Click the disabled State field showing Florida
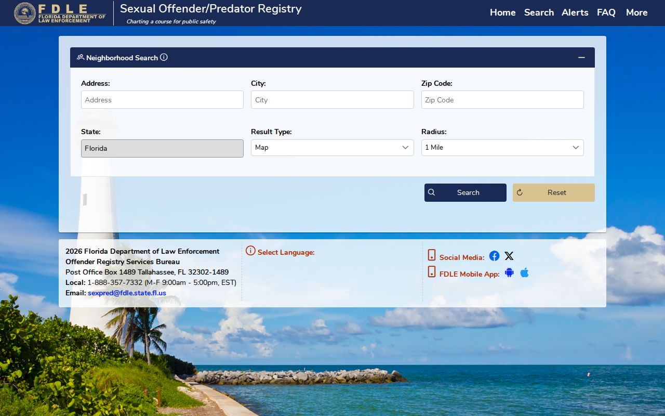Screen dimensions: 665x416 click(x=162, y=148)
